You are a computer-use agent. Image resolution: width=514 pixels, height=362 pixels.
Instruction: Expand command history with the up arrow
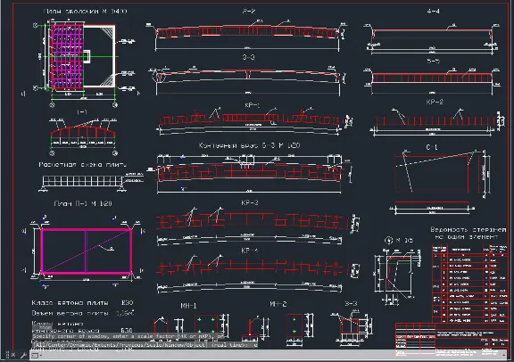click(504, 355)
